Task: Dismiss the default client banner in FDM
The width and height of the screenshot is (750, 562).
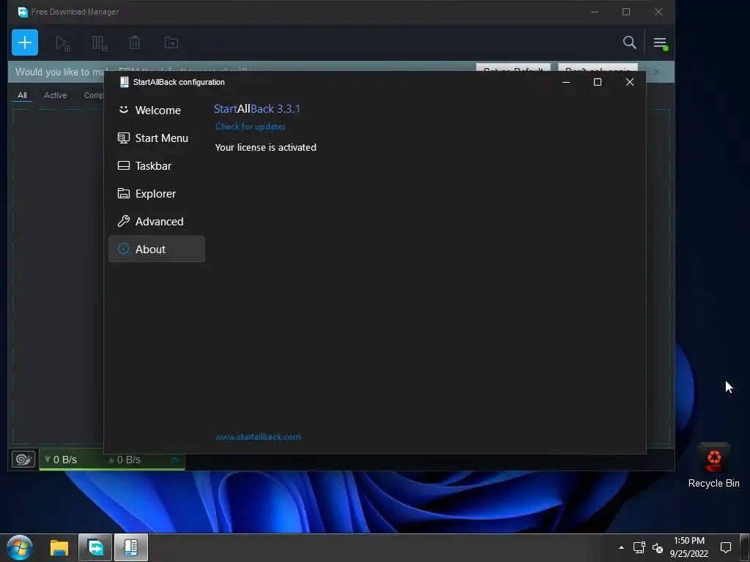Action: coord(657,72)
